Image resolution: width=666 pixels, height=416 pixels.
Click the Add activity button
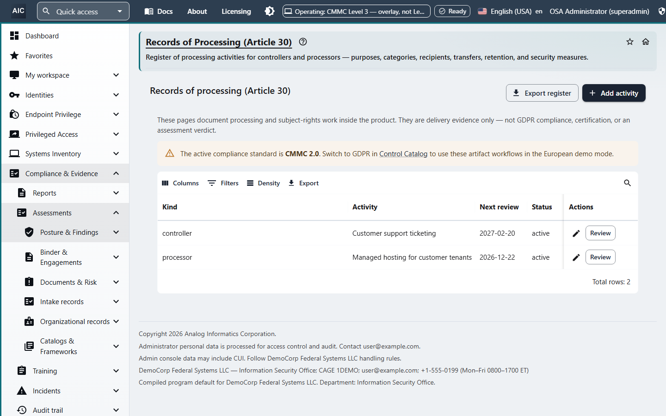coord(614,93)
